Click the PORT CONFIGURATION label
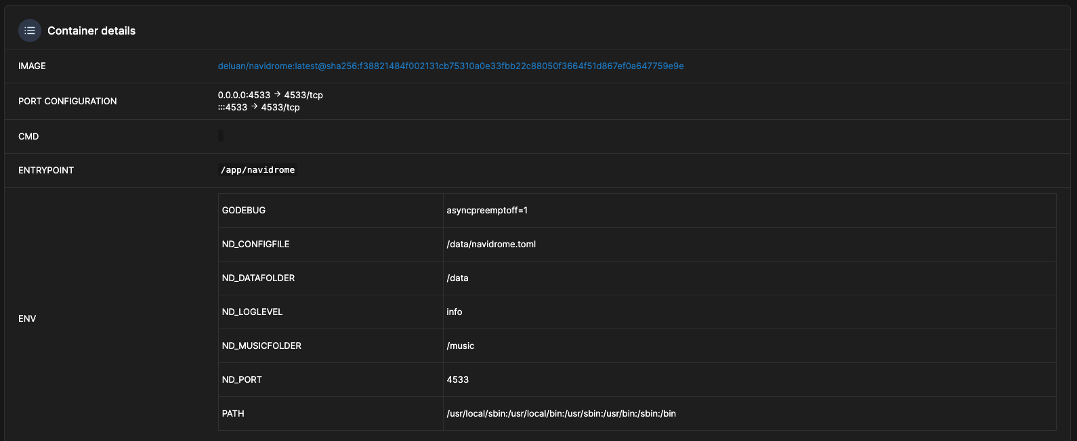This screenshot has width=1077, height=441. pyautogui.click(x=68, y=101)
